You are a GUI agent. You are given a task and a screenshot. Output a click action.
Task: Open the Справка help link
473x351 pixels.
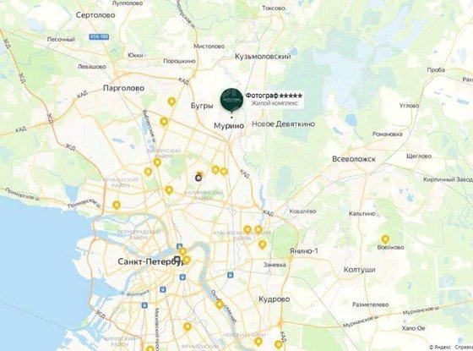point(464,348)
